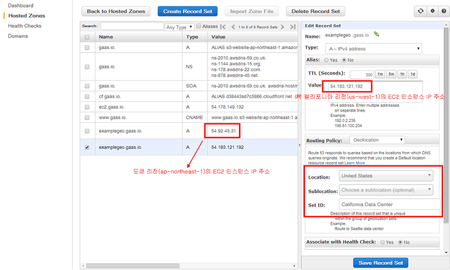450x270 pixels.
Task: Click the Set ID text field
Action: click(389, 204)
